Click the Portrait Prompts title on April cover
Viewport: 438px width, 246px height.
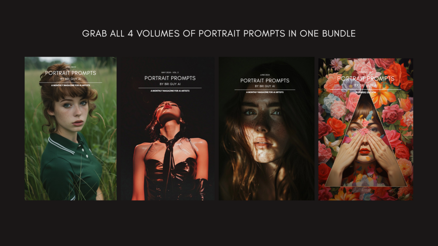click(71, 73)
